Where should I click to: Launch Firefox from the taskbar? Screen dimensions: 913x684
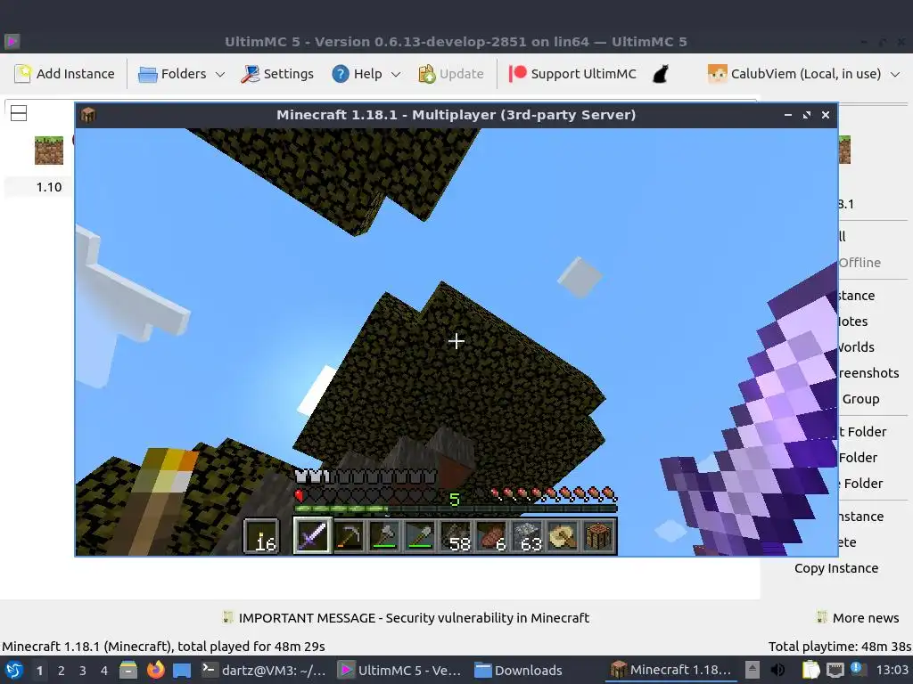(x=155, y=670)
